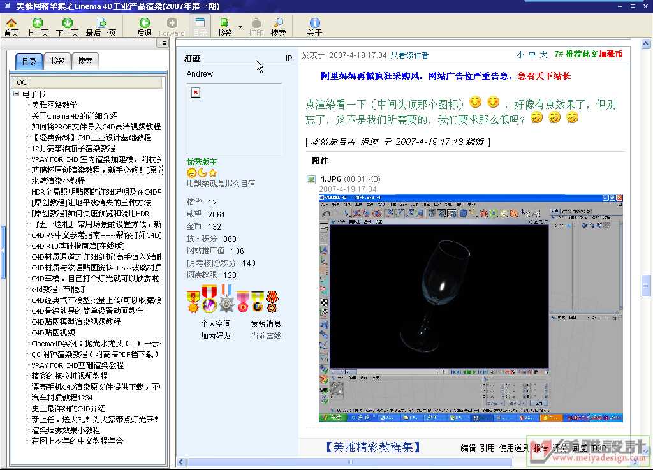
Task: Select c4d教程--节能灯 in the tree
Action: [58, 290]
